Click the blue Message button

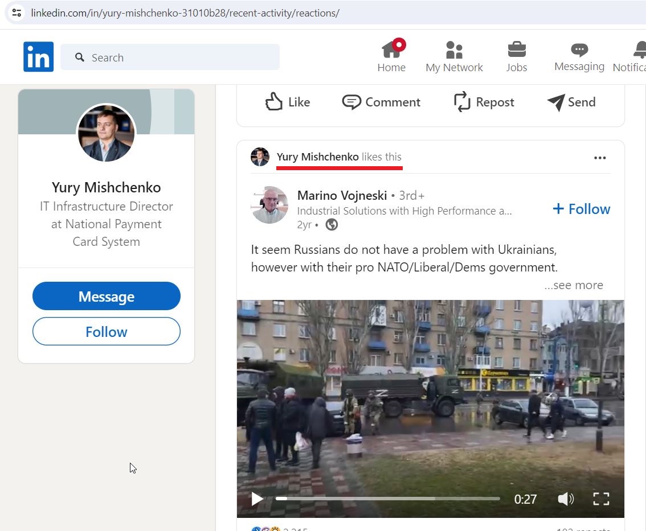coord(107,297)
